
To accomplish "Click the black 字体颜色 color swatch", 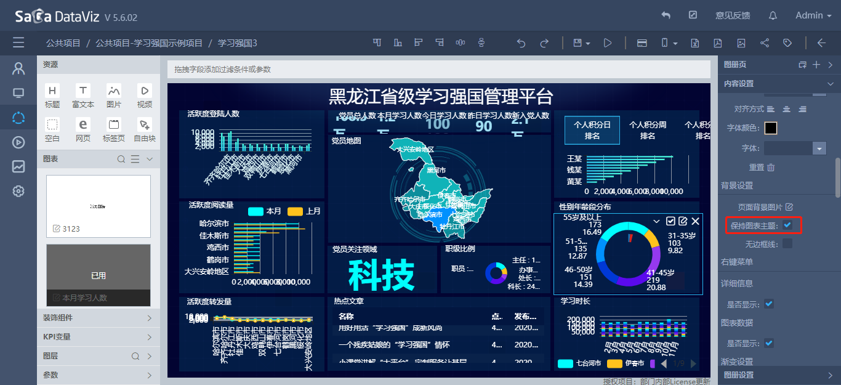I will [771, 128].
